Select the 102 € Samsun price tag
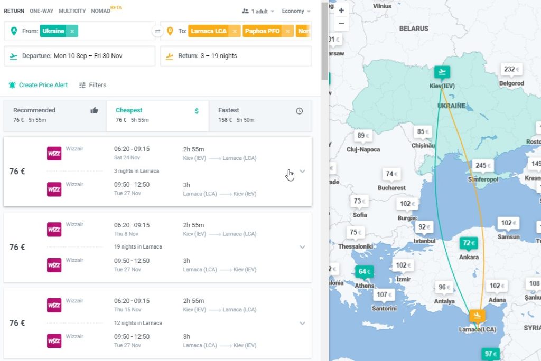The height and width of the screenshot is (361, 541). tap(509, 223)
